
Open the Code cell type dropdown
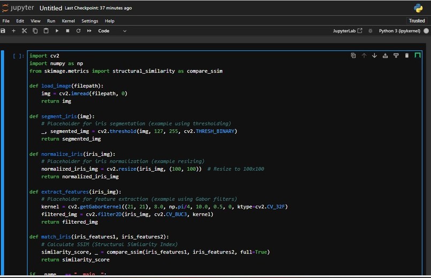click(112, 31)
